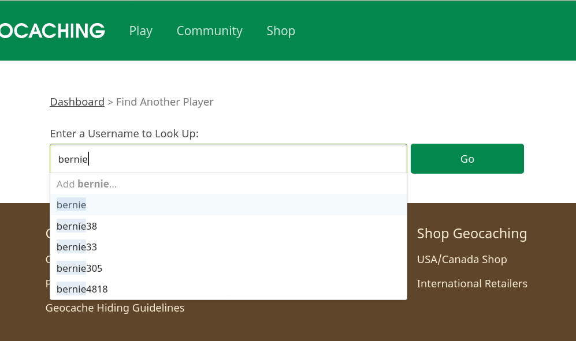Viewport: 576px width, 341px height.
Task: Open the USA/Canada Shop footer link
Action: pyautogui.click(x=462, y=260)
